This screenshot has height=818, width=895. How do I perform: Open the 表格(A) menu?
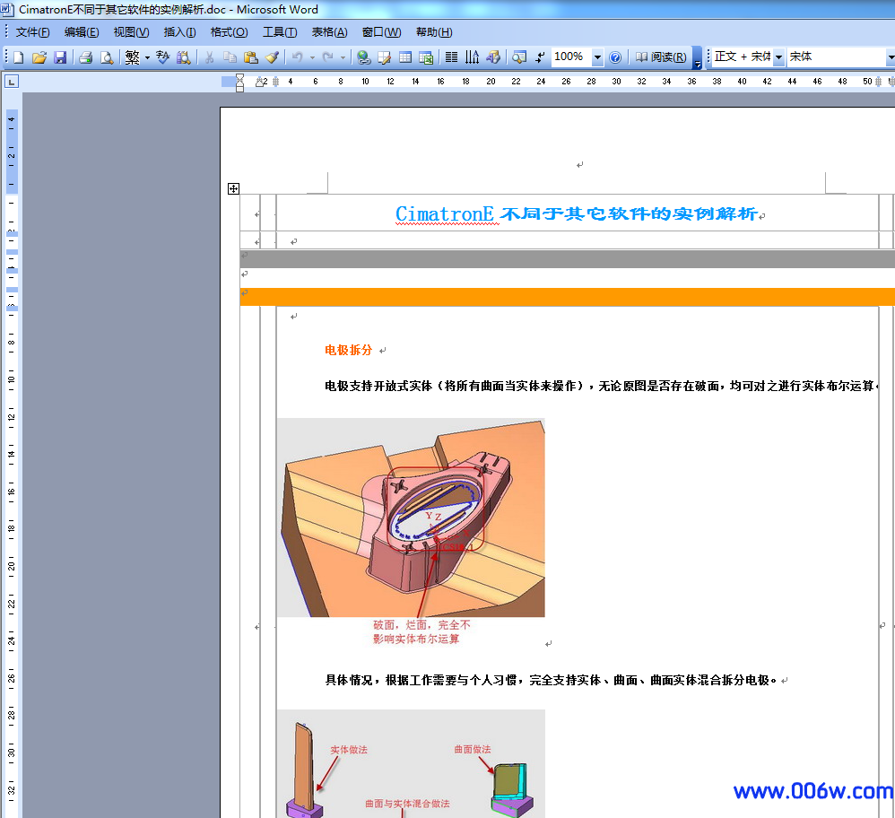point(329,32)
